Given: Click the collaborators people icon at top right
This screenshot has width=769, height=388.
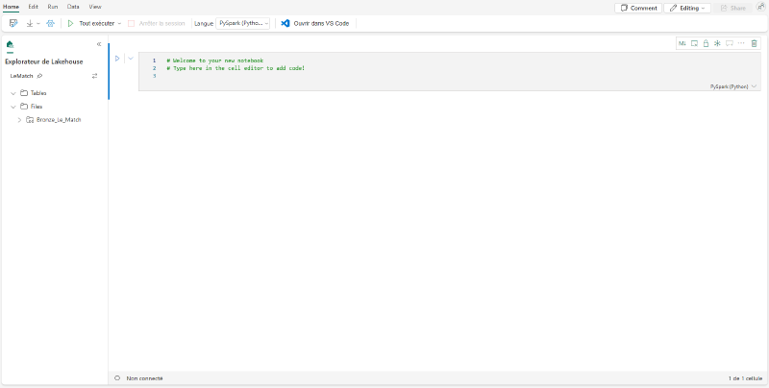Looking at the screenshot, I should pyautogui.click(x=760, y=8).
